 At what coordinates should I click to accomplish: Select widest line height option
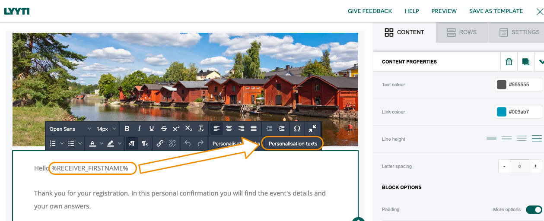point(537,139)
